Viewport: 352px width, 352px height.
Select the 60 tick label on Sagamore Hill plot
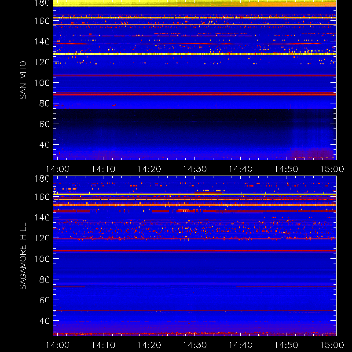tap(44, 300)
